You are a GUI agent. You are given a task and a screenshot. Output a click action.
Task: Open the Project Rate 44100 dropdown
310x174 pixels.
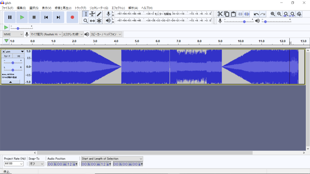click(x=14, y=164)
